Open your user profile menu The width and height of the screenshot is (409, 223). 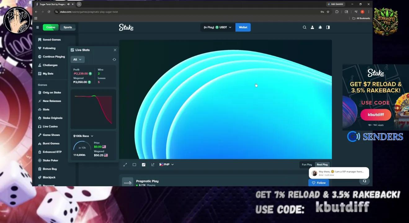[x=312, y=27]
